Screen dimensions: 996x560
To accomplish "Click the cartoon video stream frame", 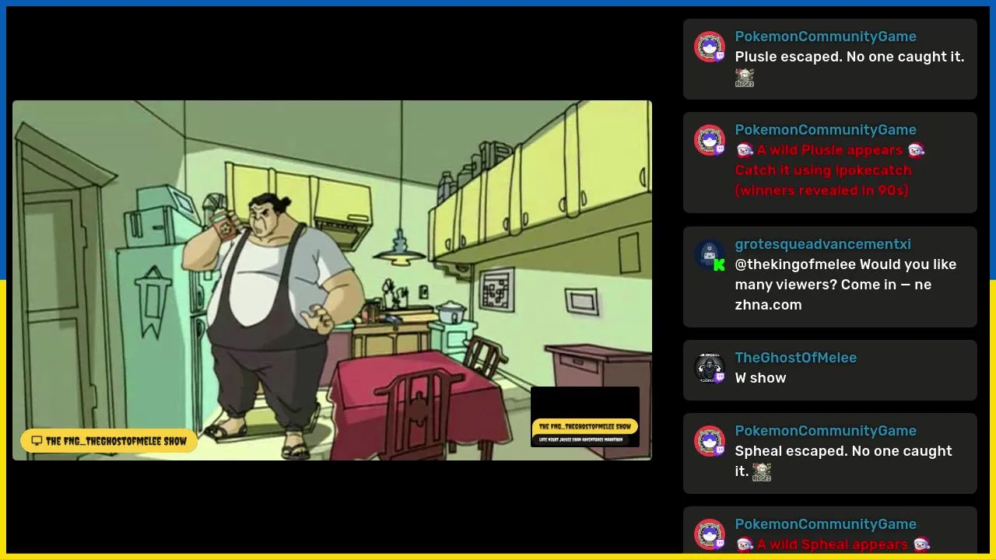I will pos(332,280).
